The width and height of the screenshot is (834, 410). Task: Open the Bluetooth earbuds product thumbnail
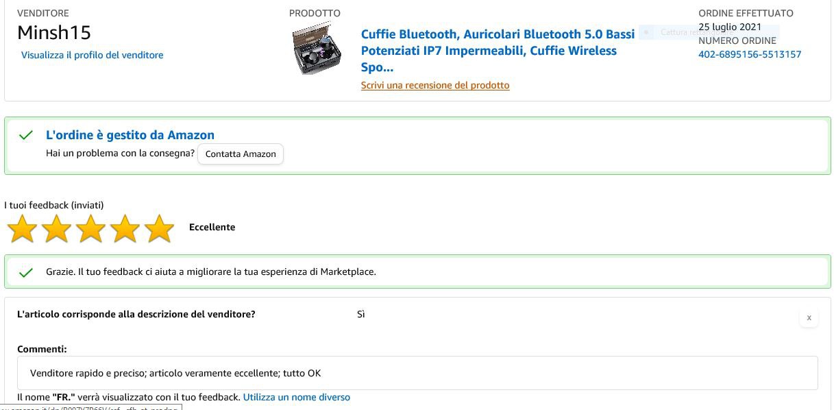point(316,49)
